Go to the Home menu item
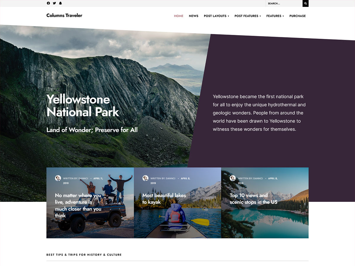The image size is (355, 266). [179, 16]
